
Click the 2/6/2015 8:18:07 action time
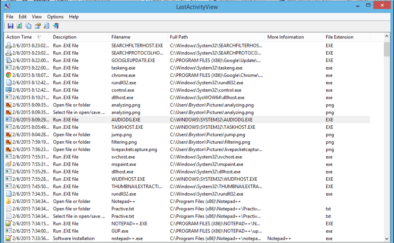pos(31,75)
